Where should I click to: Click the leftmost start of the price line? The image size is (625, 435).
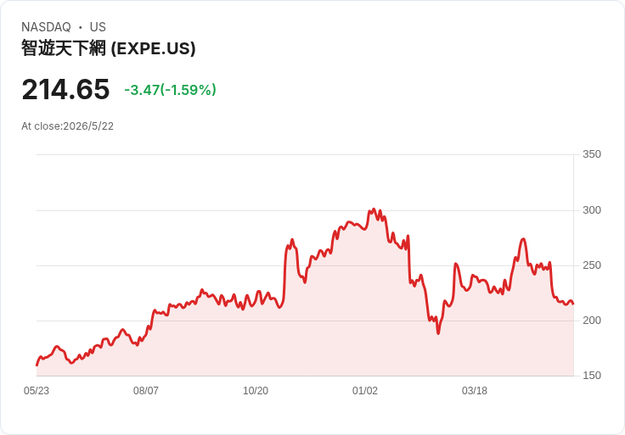[x=37, y=365]
